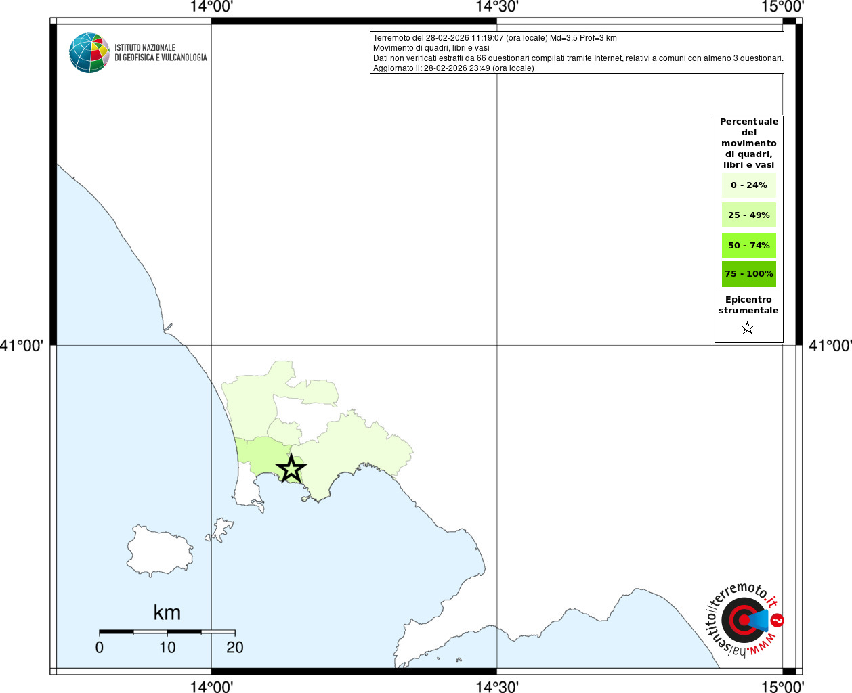Select the 50 - 74% legend swatch
This screenshot has height=693, width=852.
[749, 245]
